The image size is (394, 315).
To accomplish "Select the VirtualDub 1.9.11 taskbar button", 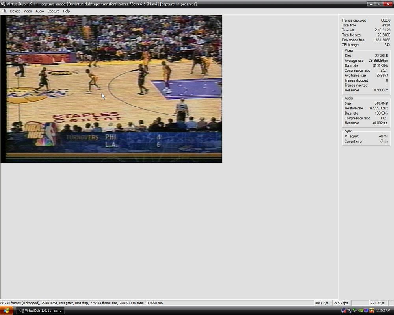I will point(40,311).
